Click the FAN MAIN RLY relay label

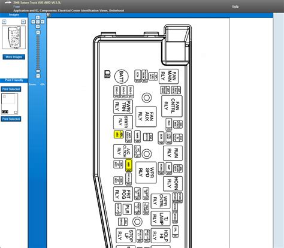169,76
